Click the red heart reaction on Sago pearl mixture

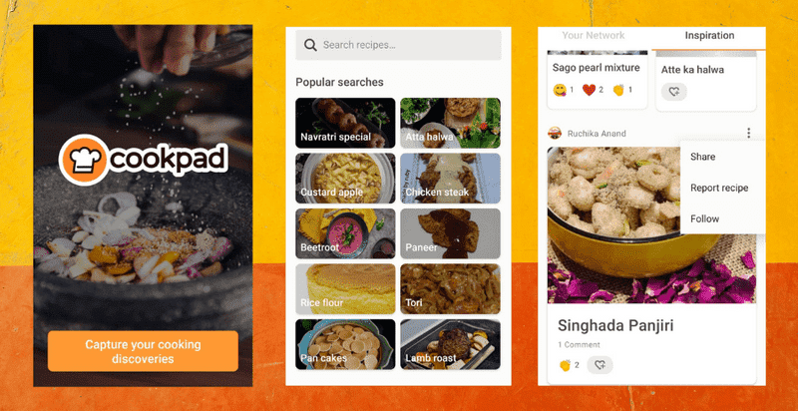pos(589,90)
